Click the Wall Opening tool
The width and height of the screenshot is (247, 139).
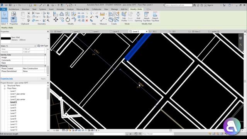click(x=138, y=17)
